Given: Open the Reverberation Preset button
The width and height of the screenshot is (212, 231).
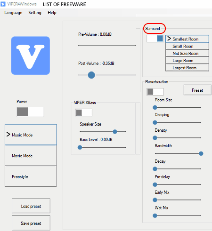Looking at the screenshot, I should pos(197,90).
